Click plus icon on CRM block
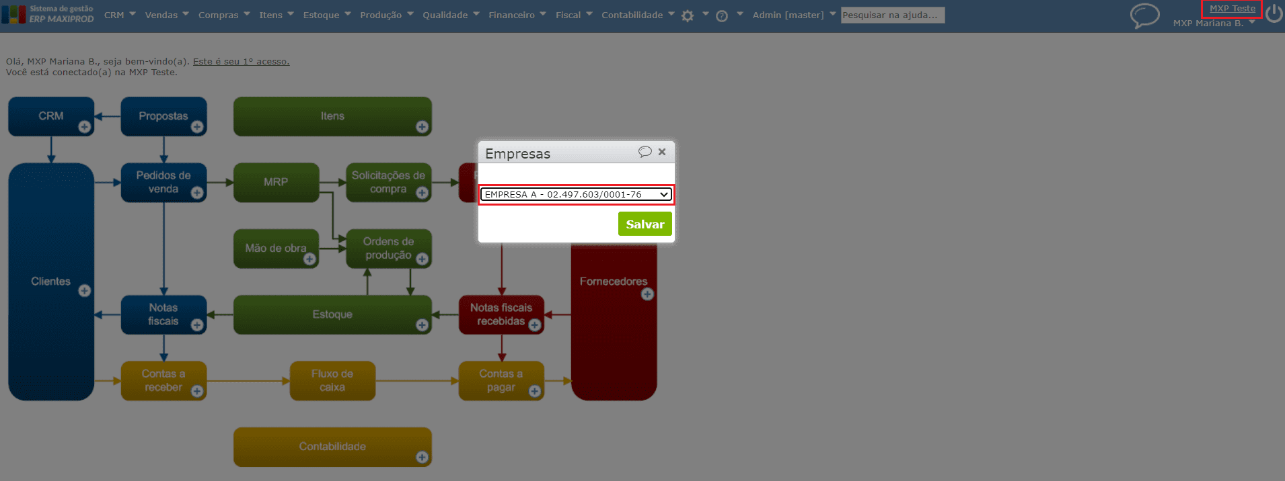This screenshot has height=481, width=1285. coord(84,127)
